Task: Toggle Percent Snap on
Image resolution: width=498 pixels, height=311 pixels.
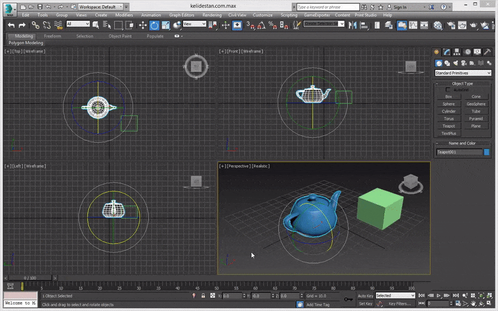Action: [273, 25]
